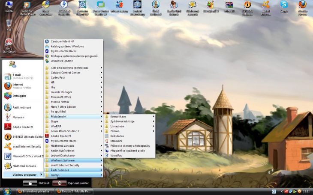Expand the Zábava submenu
Screen dimensions: 313x195
129,131
